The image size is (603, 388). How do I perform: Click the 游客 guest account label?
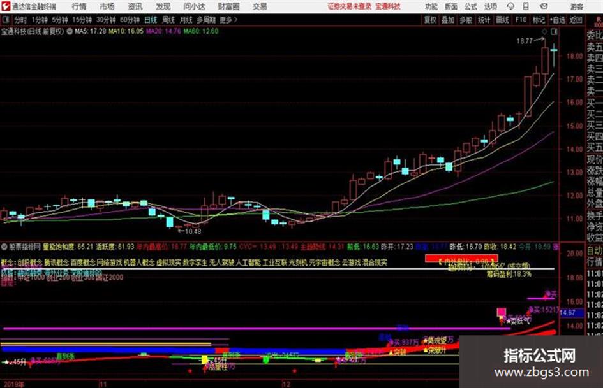pyautogui.click(x=576, y=6)
